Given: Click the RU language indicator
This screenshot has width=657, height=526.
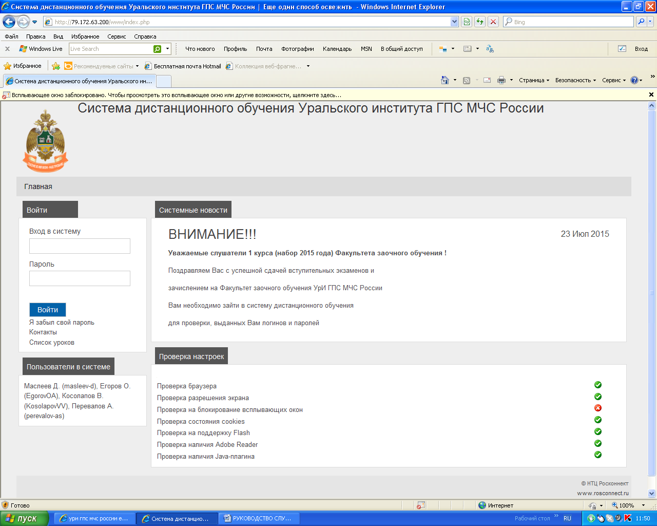Looking at the screenshot, I should point(567,518).
